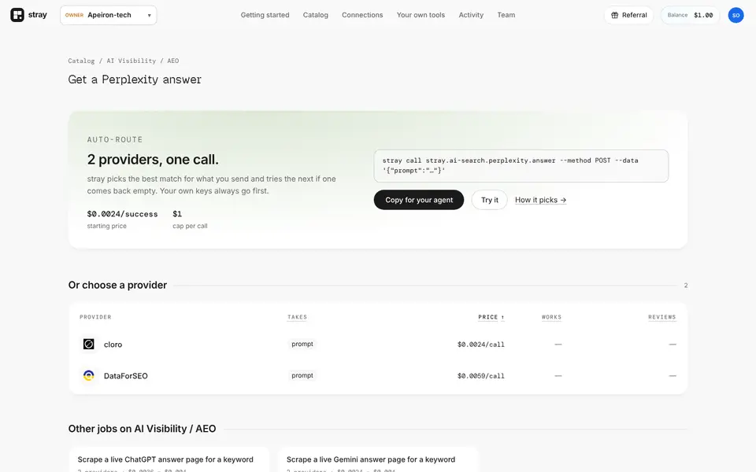The height and width of the screenshot is (472, 756).
Task: Click the WORKS column header
Action: tap(551, 317)
